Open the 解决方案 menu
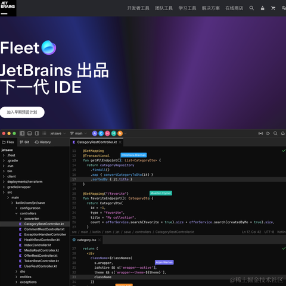Image resolution: width=286 pixels, height=286 pixels. (211, 8)
